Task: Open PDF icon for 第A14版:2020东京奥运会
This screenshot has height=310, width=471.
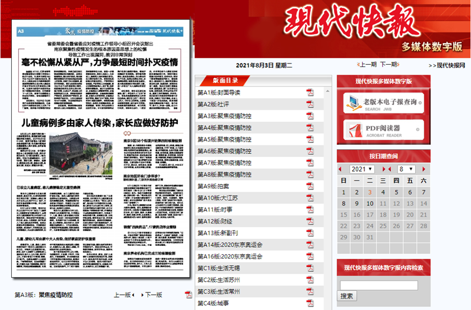Action: [x=310, y=245]
